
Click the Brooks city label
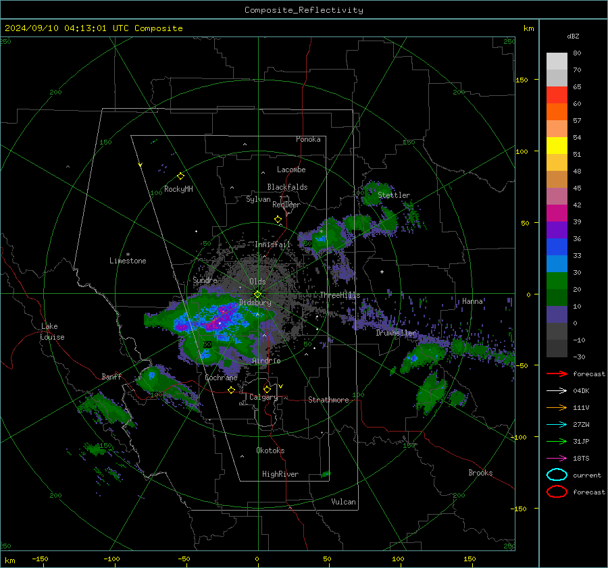(480, 473)
